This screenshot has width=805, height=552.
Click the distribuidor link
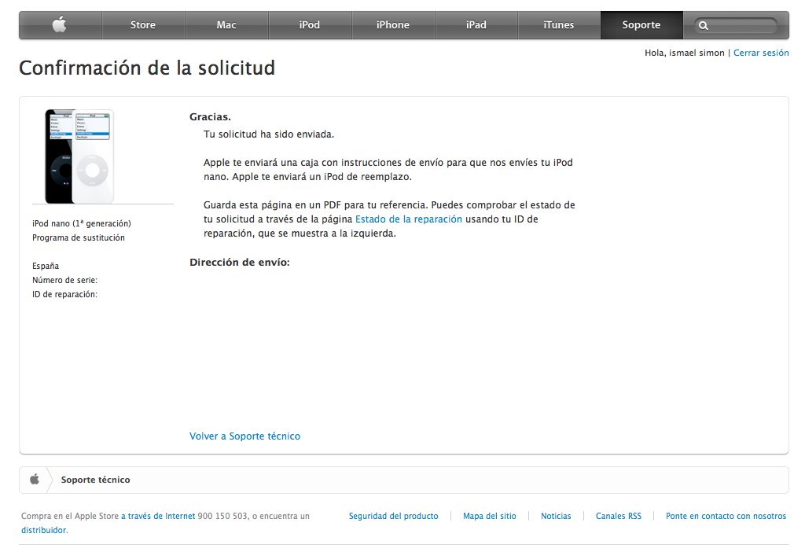pos(44,530)
